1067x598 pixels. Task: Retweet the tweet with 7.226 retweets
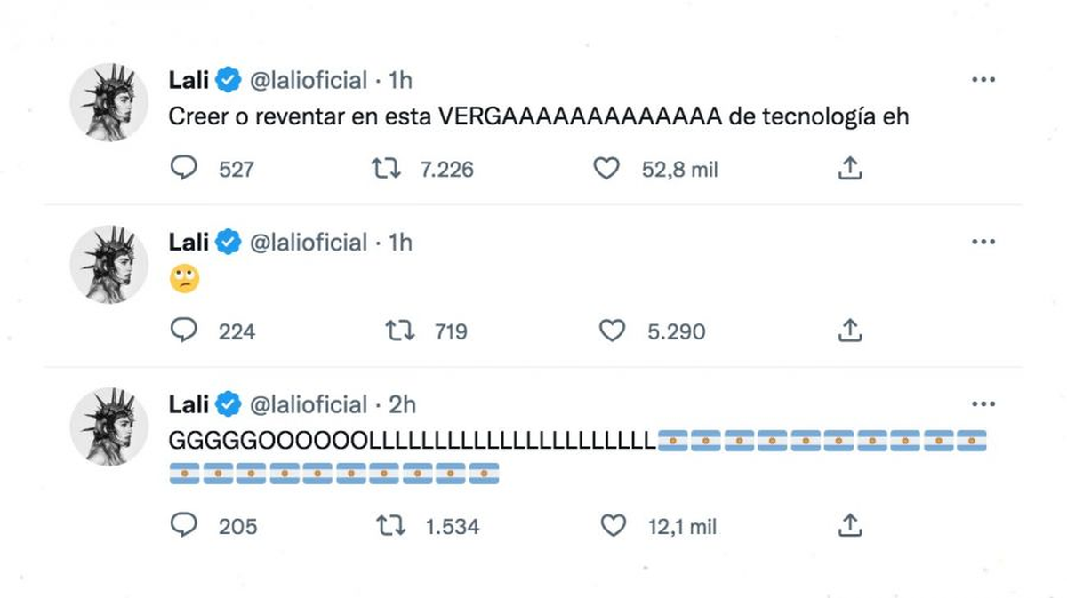pos(387,168)
